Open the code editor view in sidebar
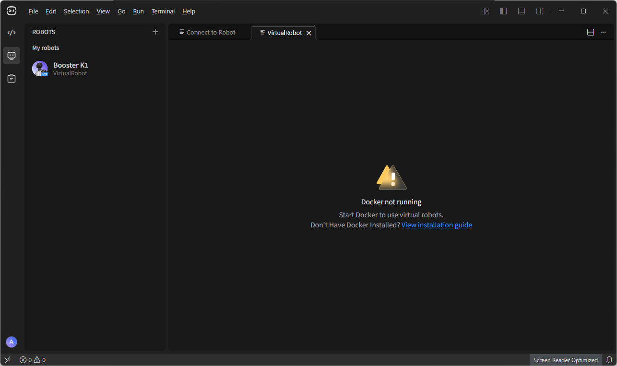 pos(12,33)
